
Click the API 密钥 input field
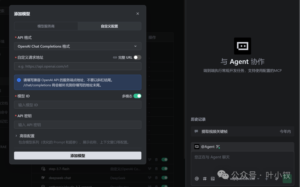(x=78, y=125)
